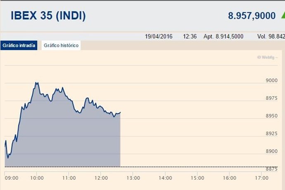
Task: Select the Gráfico intradía tab
Action: point(19,45)
